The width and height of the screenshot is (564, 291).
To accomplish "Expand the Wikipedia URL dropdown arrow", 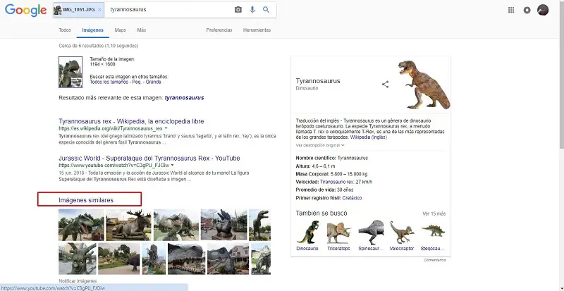I will pyautogui.click(x=166, y=128).
